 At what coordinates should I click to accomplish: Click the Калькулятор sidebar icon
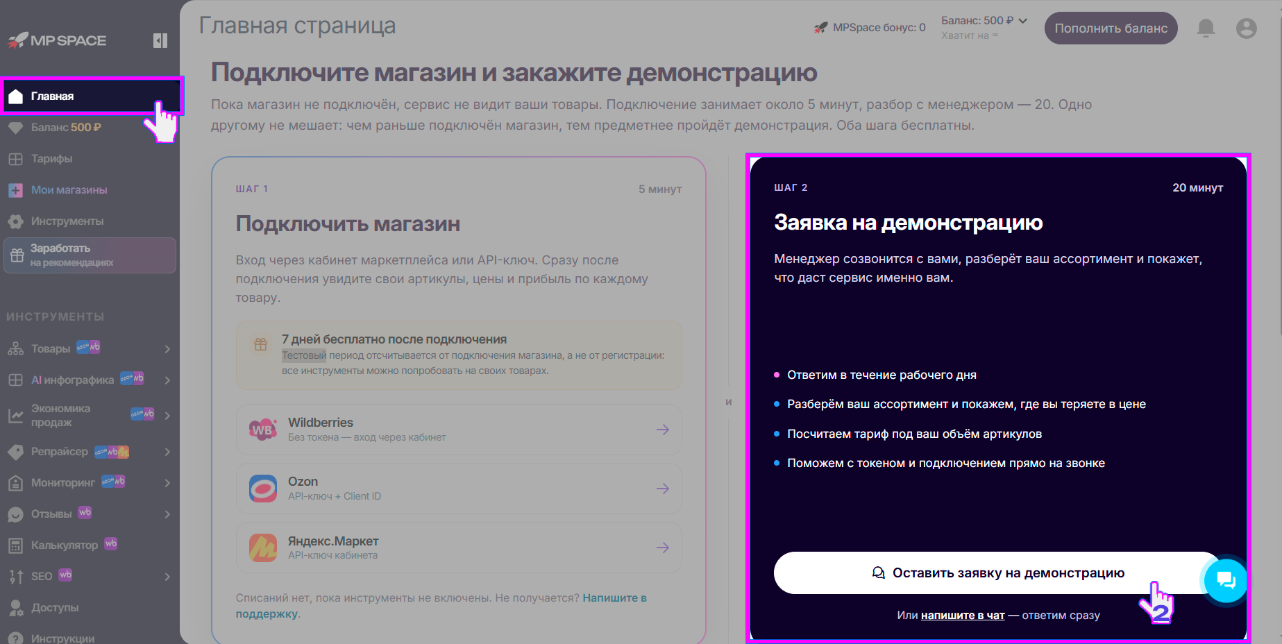coord(15,545)
